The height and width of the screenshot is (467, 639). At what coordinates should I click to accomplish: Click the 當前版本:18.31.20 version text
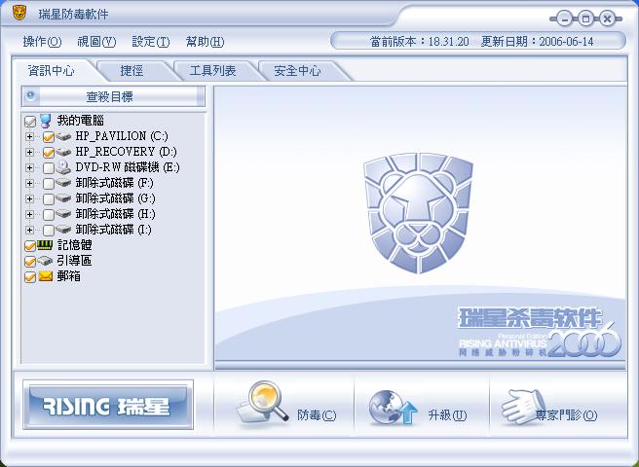pyautogui.click(x=420, y=42)
